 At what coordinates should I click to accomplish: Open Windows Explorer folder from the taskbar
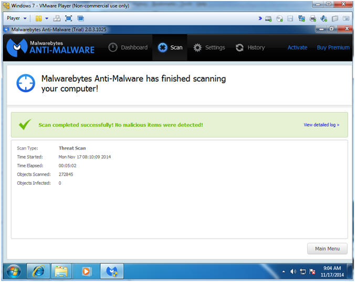61,271
